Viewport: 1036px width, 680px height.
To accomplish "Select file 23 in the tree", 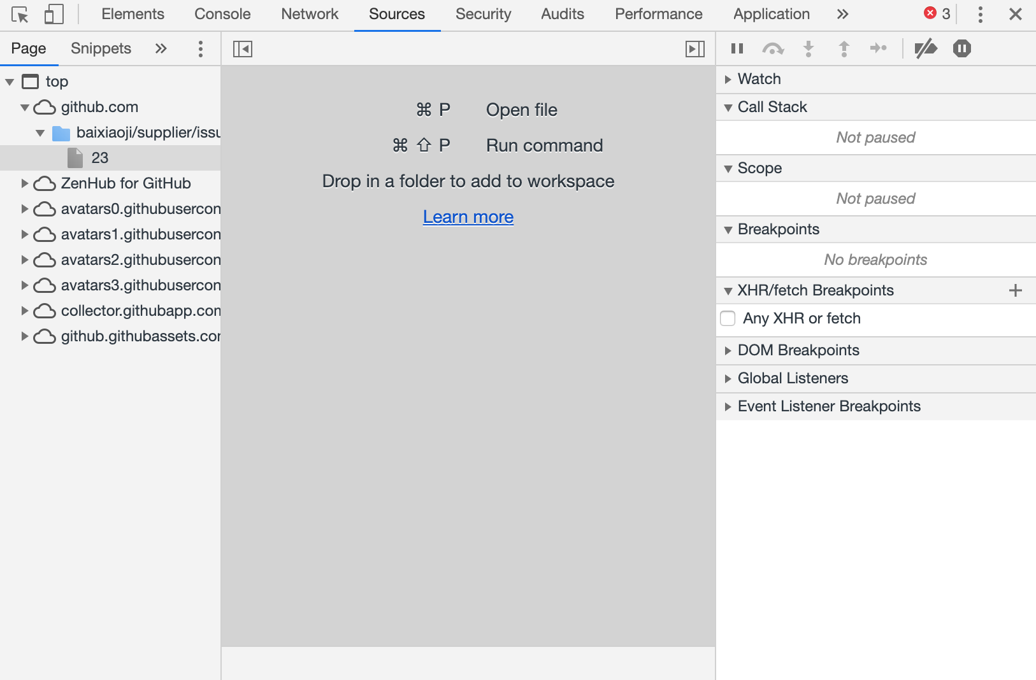I will pos(110,158).
